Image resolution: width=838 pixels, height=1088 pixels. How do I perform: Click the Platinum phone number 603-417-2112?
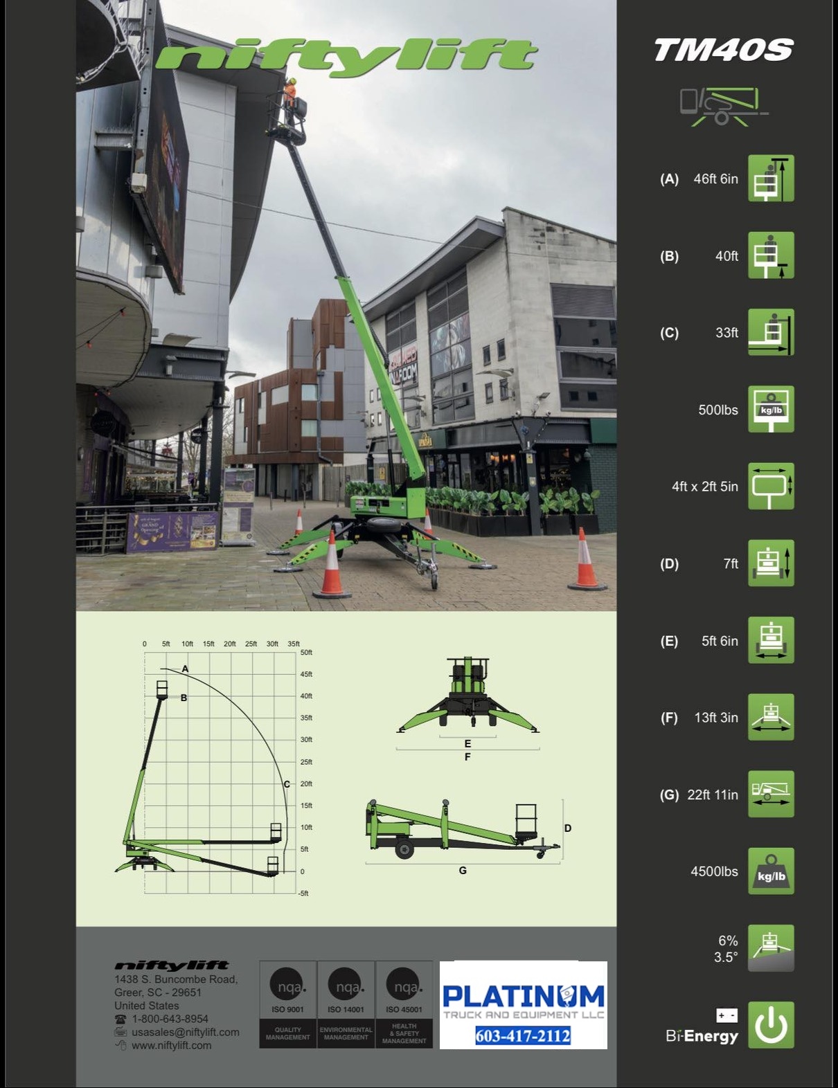pos(523,1036)
